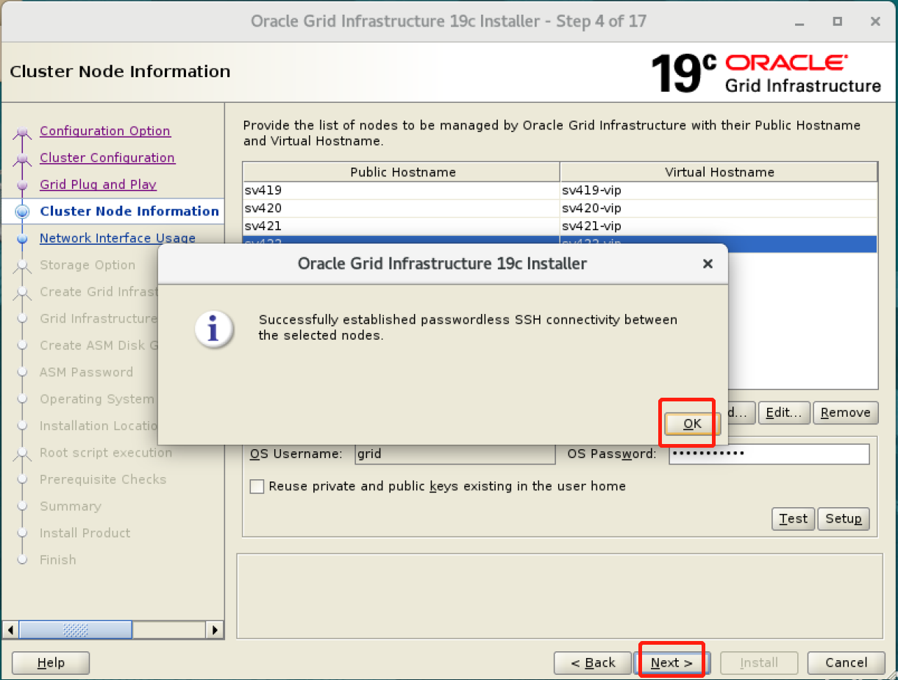This screenshot has height=680, width=898.
Task: Select row with public hostname sv420
Action: pyautogui.click(x=401, y=208)
